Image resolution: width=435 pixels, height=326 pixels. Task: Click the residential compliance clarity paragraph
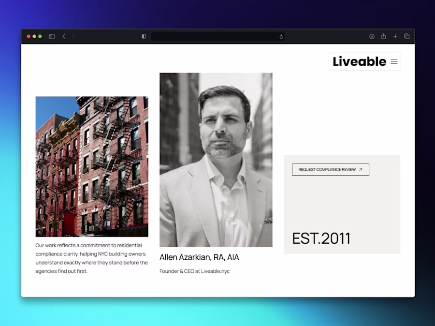[x=91, y=258]
